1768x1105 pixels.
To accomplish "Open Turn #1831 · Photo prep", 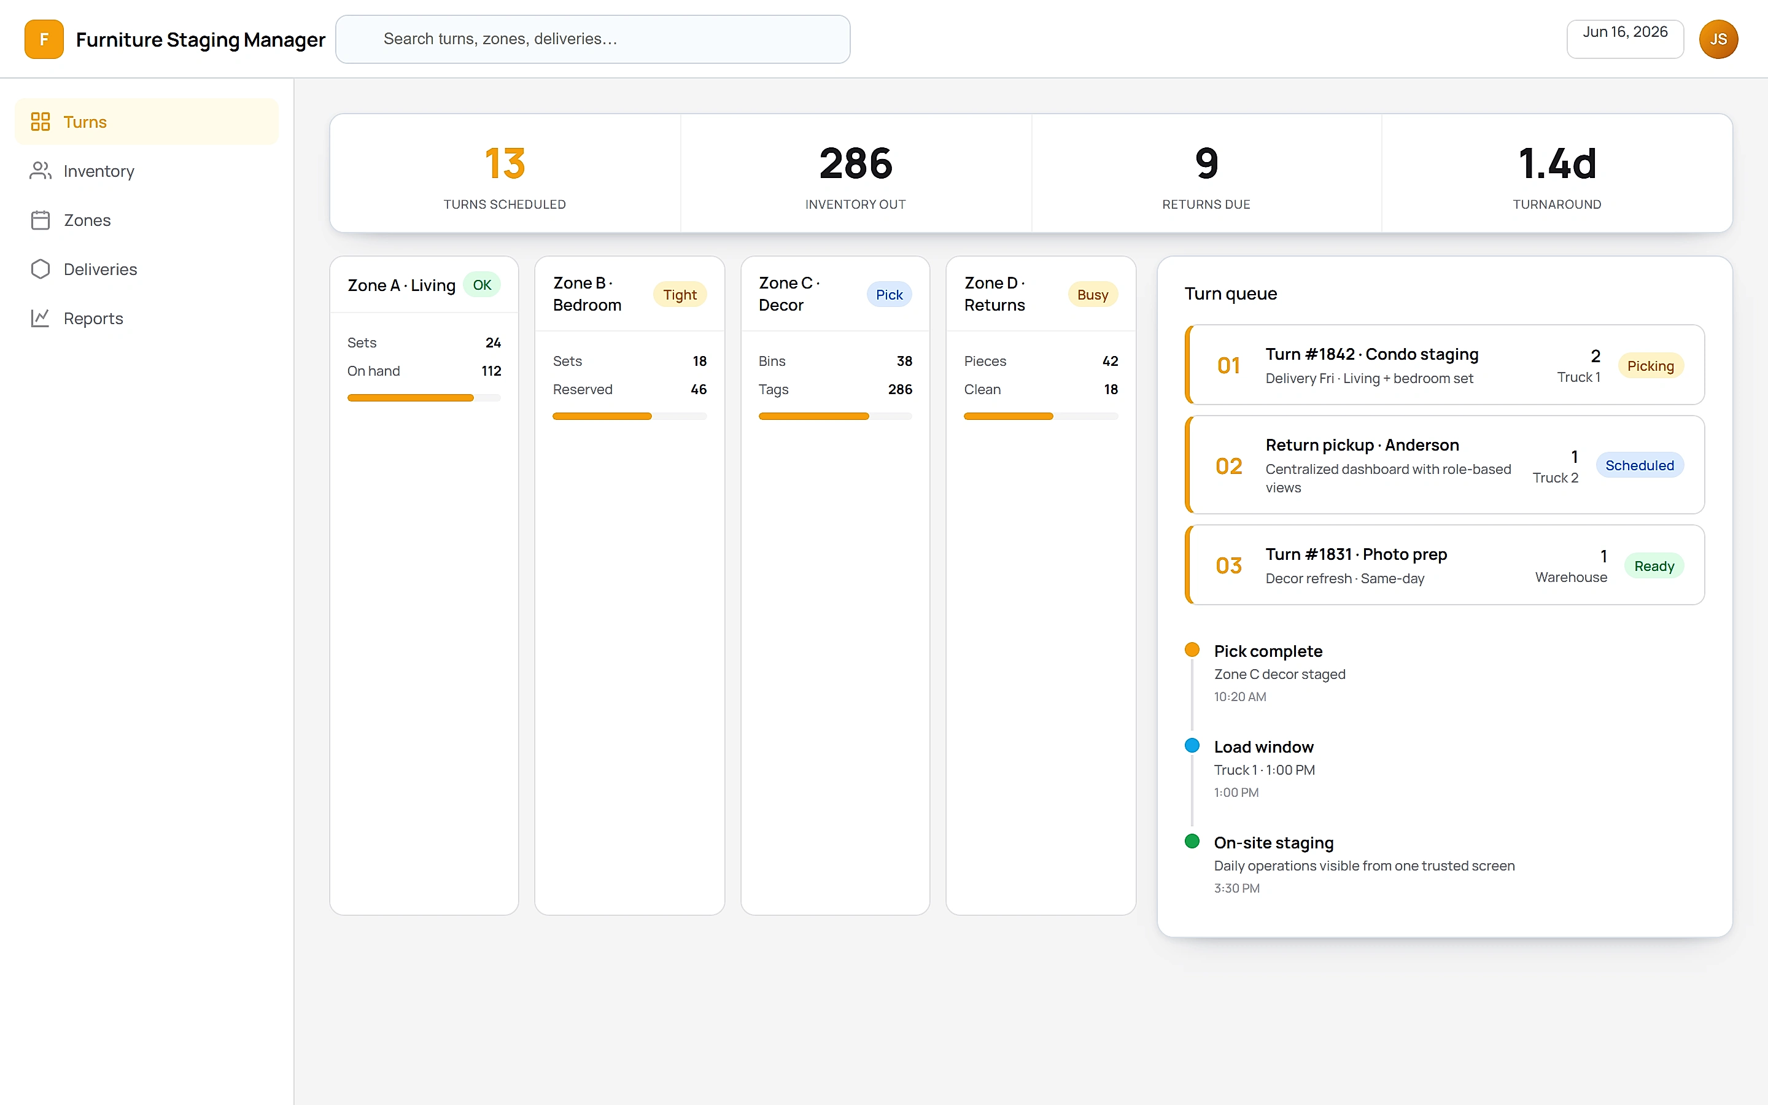I will [1444, 565].
